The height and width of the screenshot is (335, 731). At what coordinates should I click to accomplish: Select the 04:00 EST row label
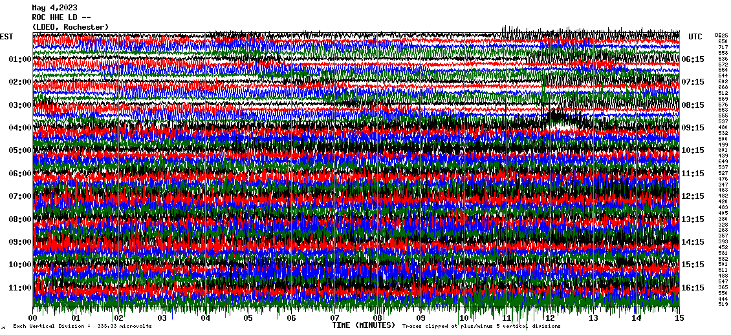20,128
